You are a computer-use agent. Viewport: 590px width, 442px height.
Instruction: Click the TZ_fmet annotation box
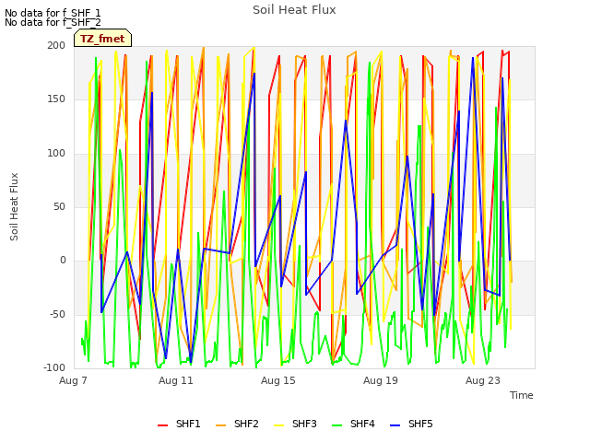(x=102, y=38)
